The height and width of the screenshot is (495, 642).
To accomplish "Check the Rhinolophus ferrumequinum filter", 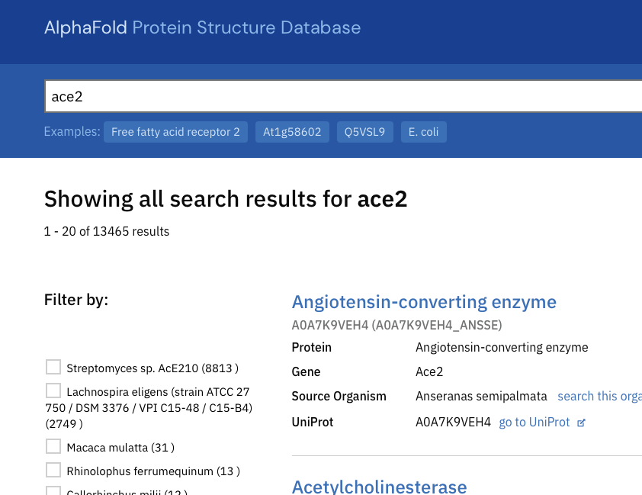I will click(x=53, y=470).
